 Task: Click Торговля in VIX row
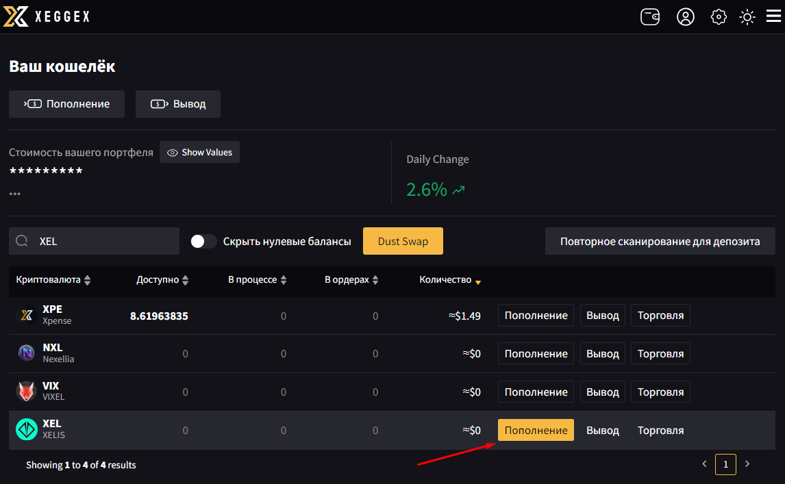660,392
